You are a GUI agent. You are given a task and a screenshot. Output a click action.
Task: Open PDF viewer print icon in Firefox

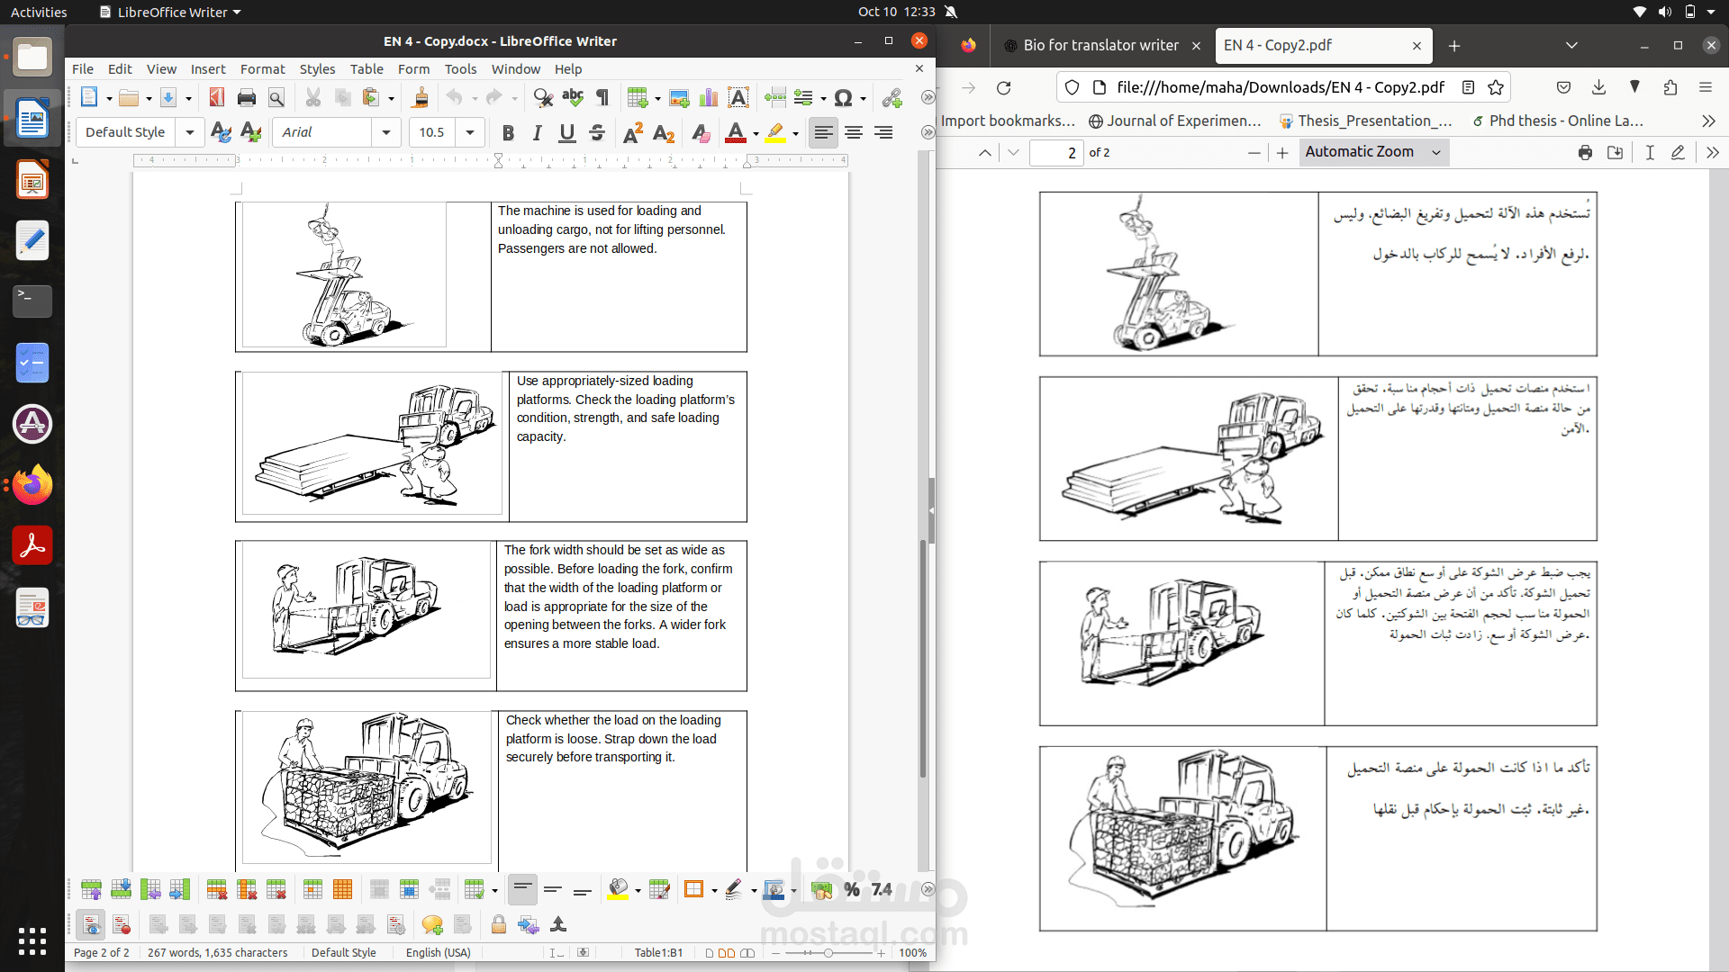pos(1585,153)
